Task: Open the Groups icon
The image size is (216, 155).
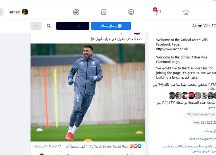Action: pyautogui.click(x=76, y=12)
